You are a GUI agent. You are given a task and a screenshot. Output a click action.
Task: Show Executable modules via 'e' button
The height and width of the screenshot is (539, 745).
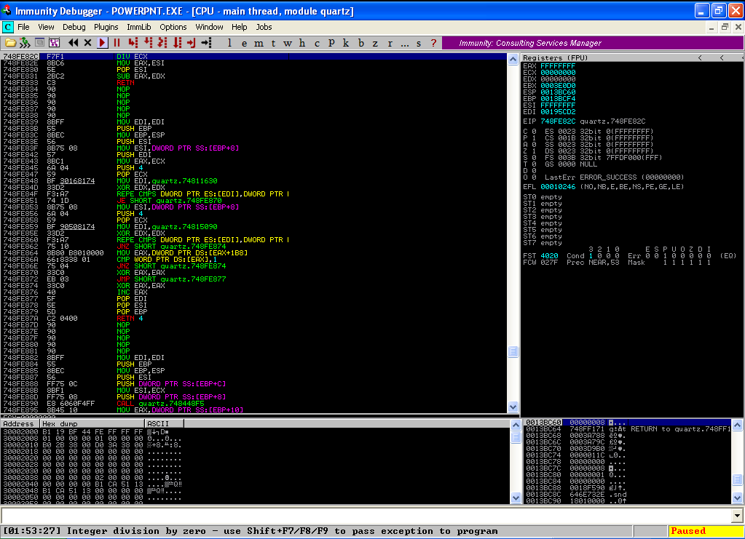pyautogui.click(x=244, y=43)
